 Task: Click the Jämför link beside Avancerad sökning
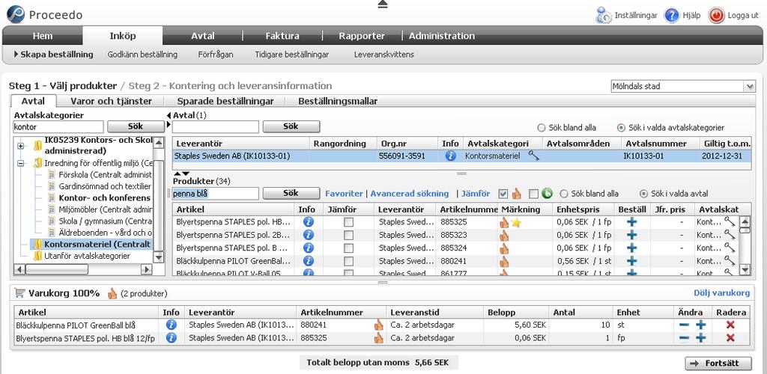(x=476, y=194)
